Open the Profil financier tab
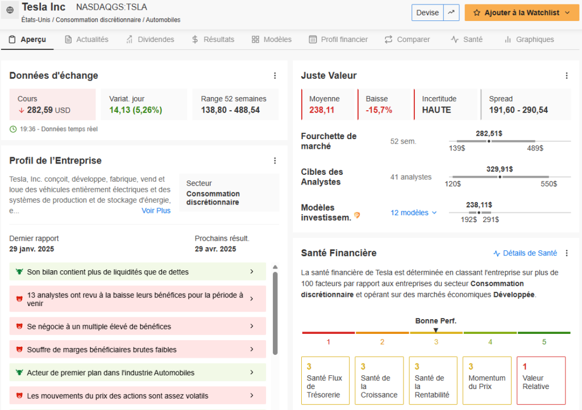Viewport: 582px width, 410px height. pyautogui.click(x=338, y=40)
